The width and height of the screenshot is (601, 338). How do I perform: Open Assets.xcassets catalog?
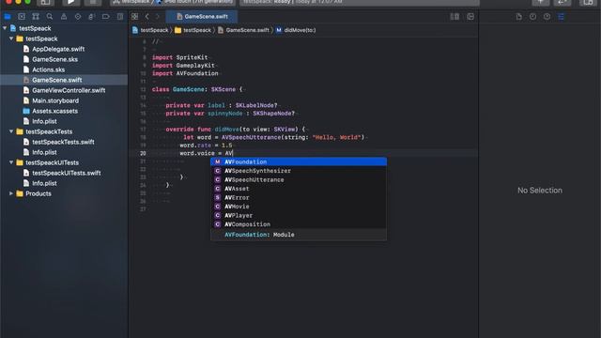click(x=54, y=111)
